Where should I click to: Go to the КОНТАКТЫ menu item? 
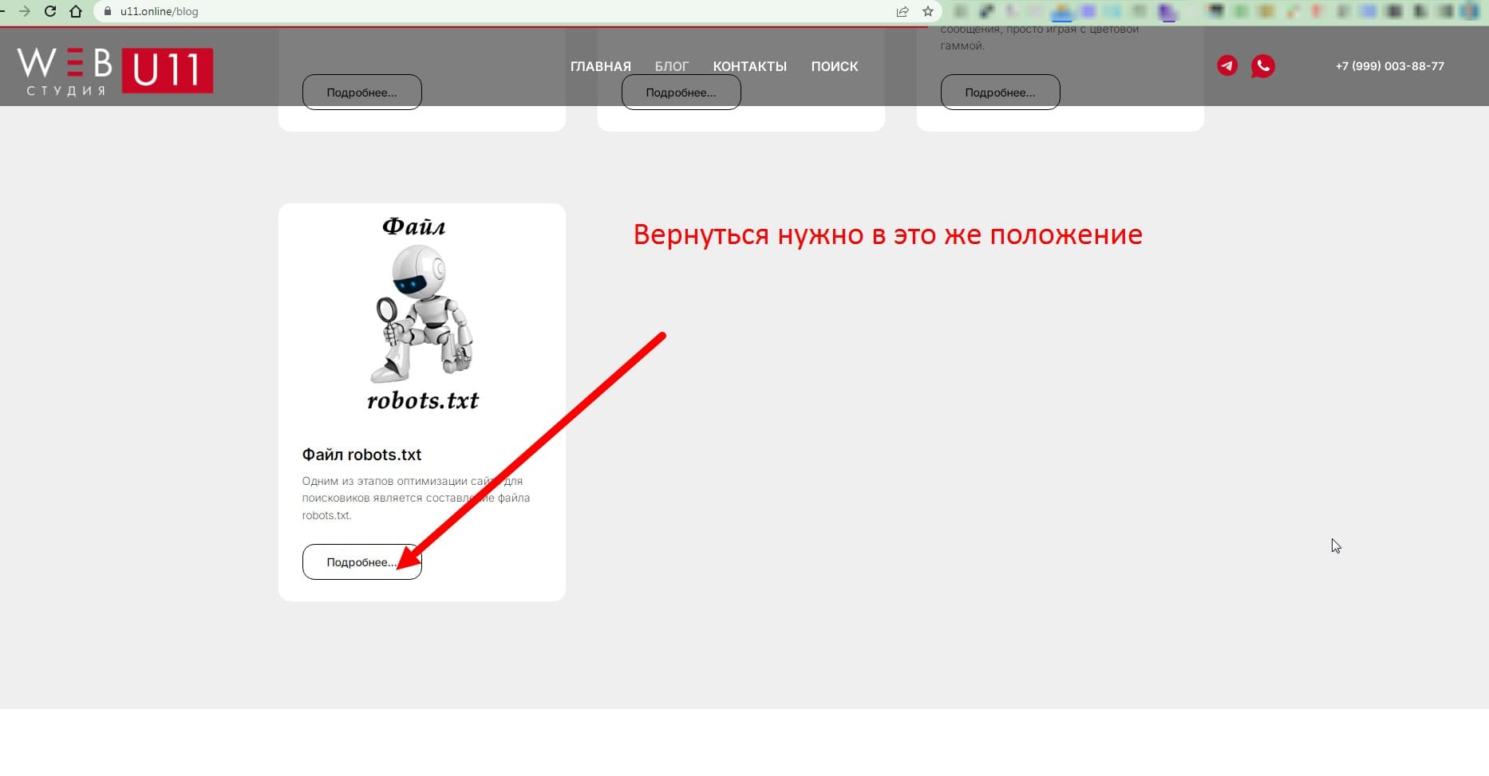click(x=750, y=66)
